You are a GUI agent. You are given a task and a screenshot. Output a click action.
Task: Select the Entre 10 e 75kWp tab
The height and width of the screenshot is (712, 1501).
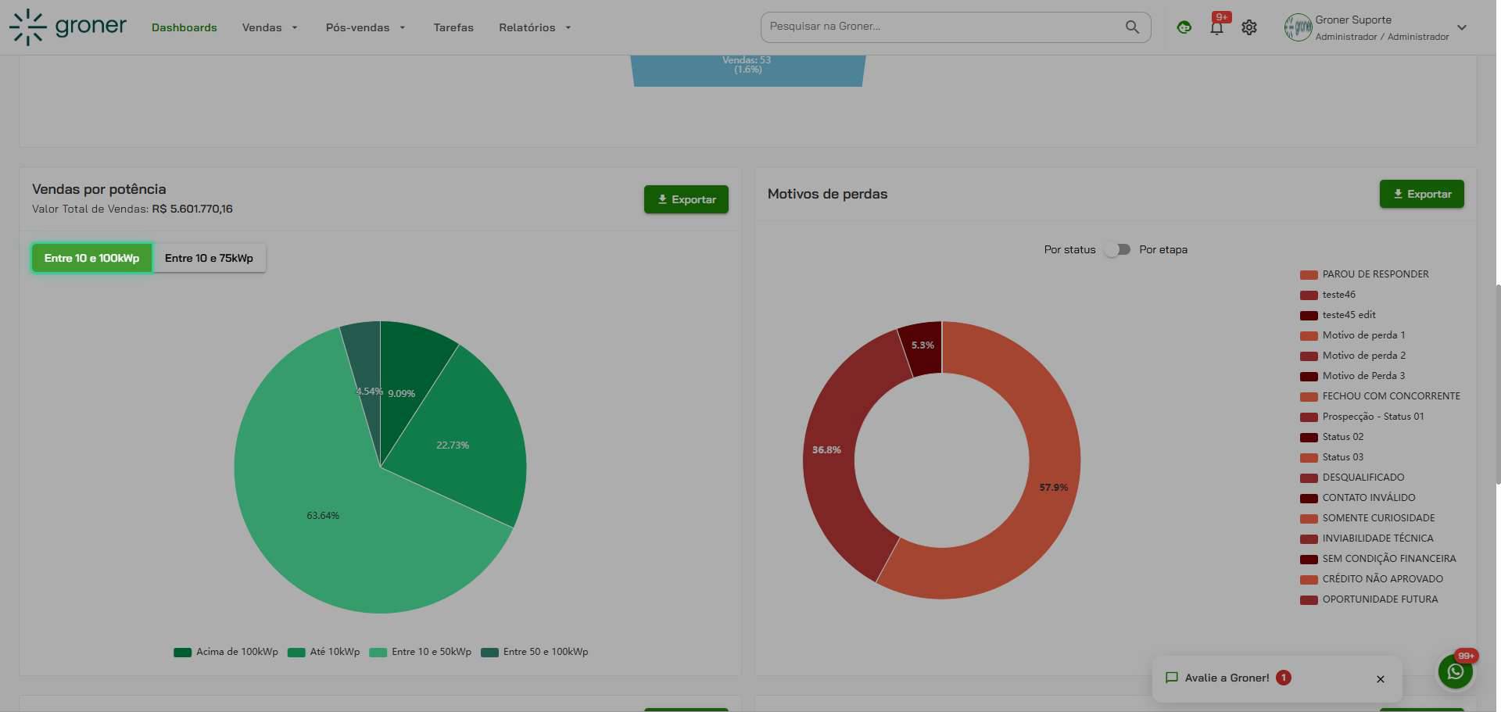pos(209,258)
